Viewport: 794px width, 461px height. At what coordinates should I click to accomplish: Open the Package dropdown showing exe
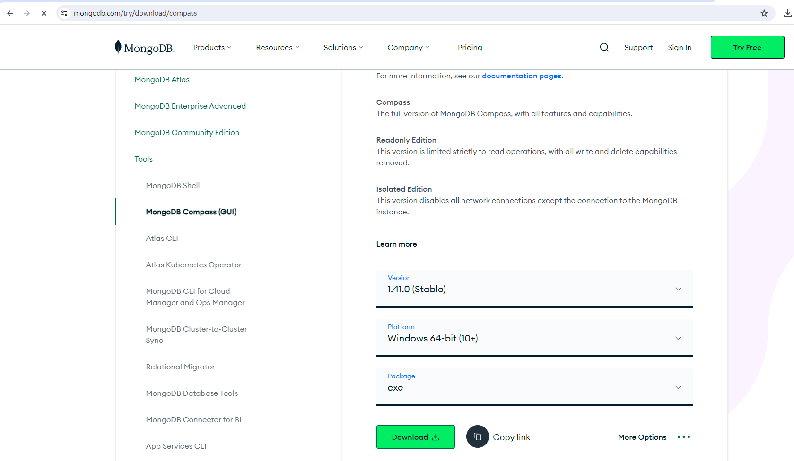coord(535,387)
